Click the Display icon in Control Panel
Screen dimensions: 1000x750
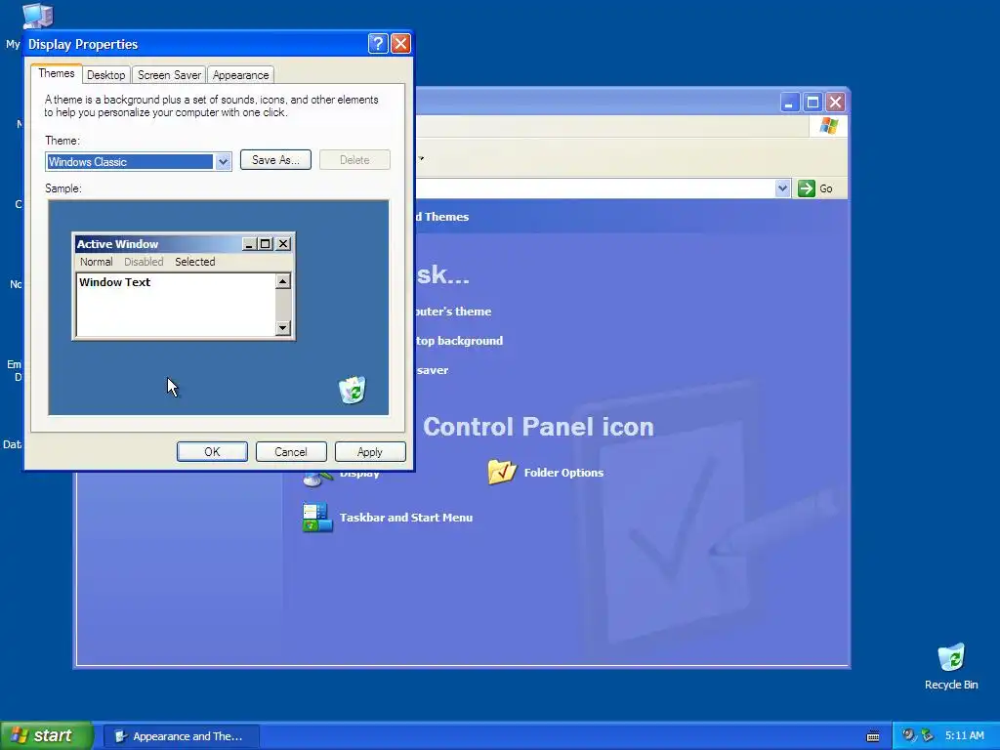tap(317, 479)
